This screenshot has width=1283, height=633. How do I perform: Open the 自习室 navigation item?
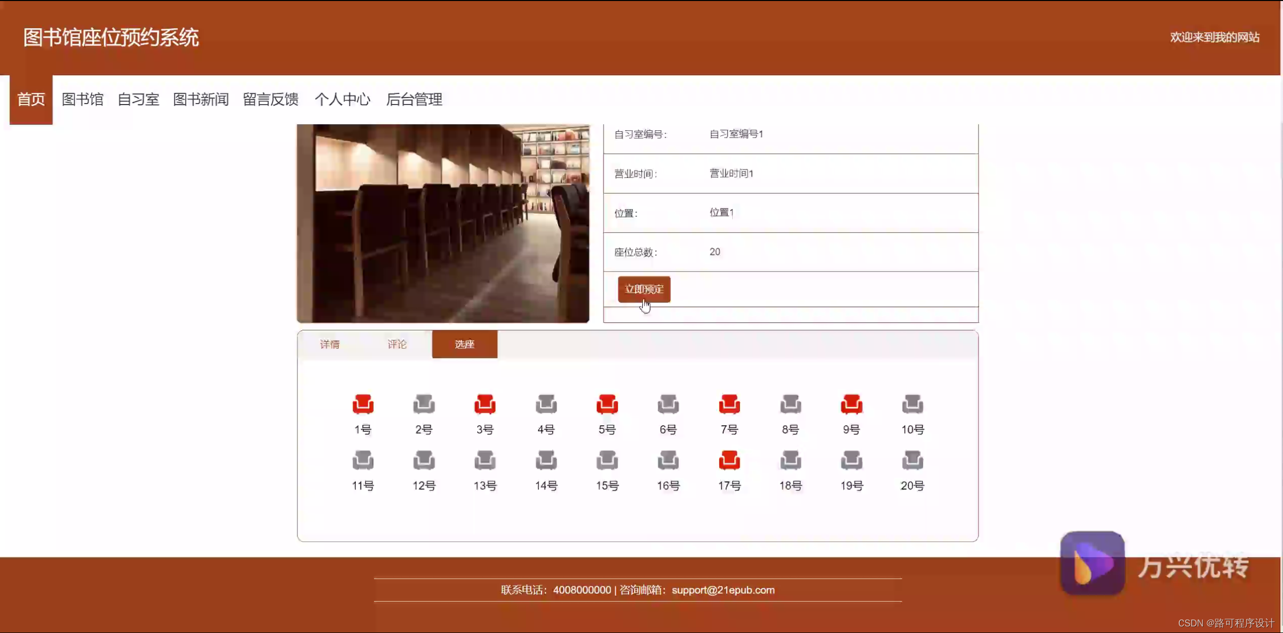point(138,100)
